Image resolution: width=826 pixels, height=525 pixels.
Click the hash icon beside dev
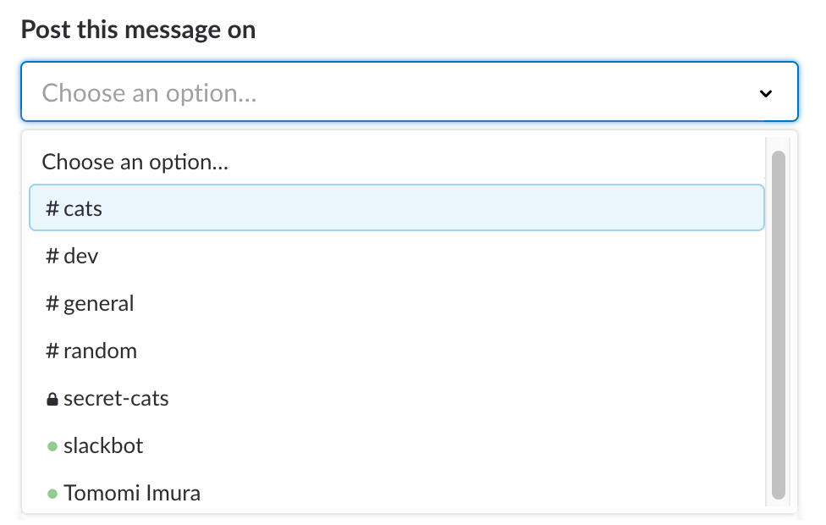tap(52, 257)
